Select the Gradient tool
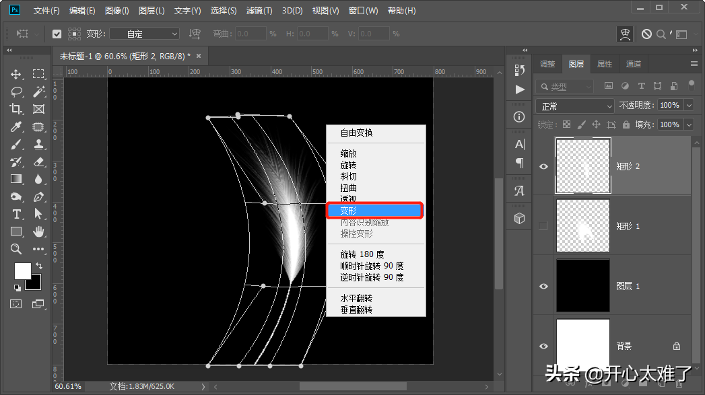 tap(16, 179)
